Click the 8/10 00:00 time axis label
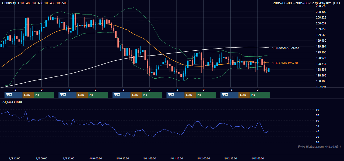Viewport: 344px width, 161px height. pyautogui.click(x=95, y=158)
